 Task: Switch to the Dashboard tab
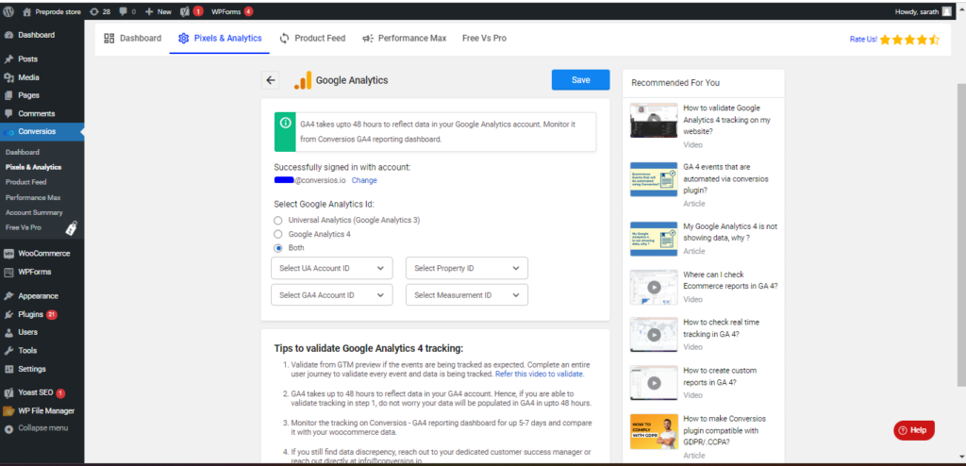(133, 39)
